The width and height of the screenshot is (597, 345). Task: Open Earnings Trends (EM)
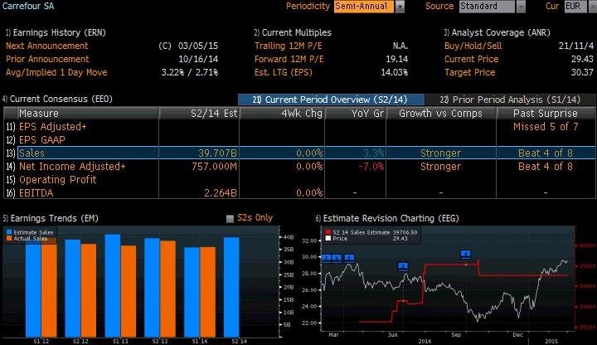pos(51,218)
